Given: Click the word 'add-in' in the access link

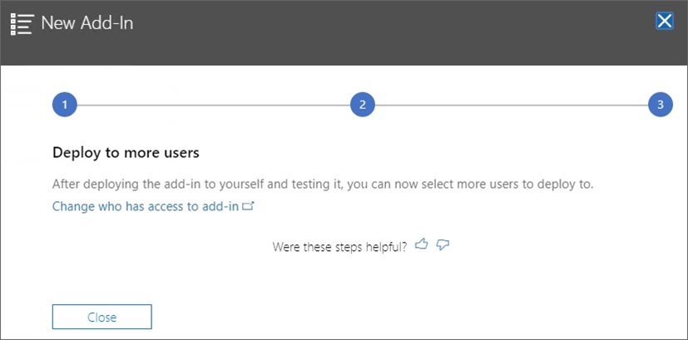Looking at the screenshot, I should (220, 206).
